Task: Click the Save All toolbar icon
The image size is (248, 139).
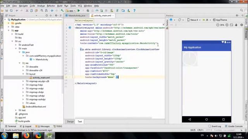Action: (x=7, y=10)
